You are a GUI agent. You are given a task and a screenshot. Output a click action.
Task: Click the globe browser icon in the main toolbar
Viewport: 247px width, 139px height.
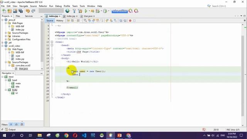pos(68,11)
